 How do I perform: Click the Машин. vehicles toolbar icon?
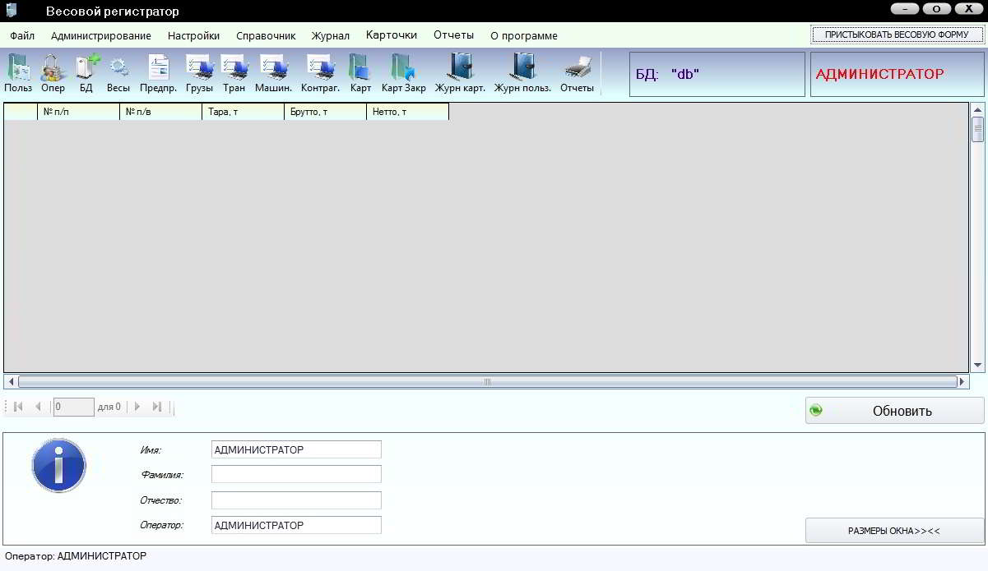273,71
